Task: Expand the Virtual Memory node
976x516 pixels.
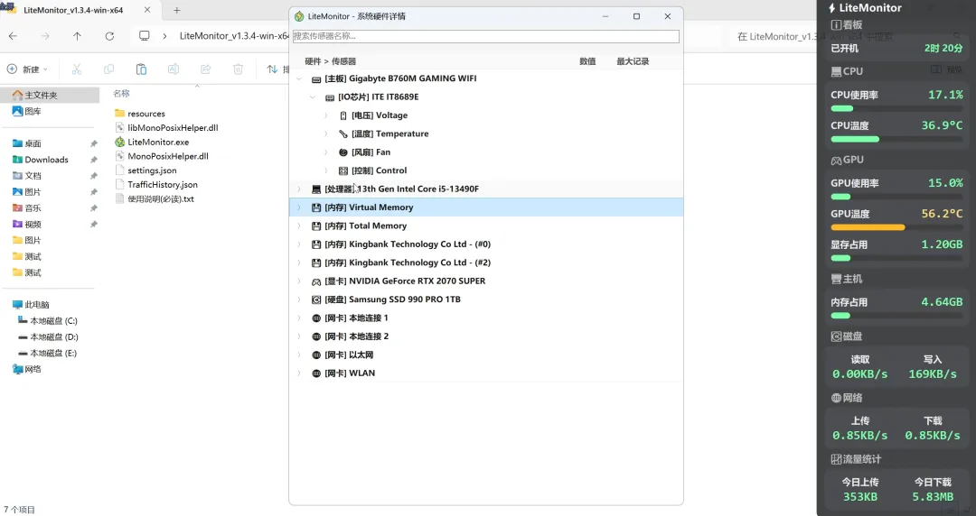Action: (x=299, y=207)
